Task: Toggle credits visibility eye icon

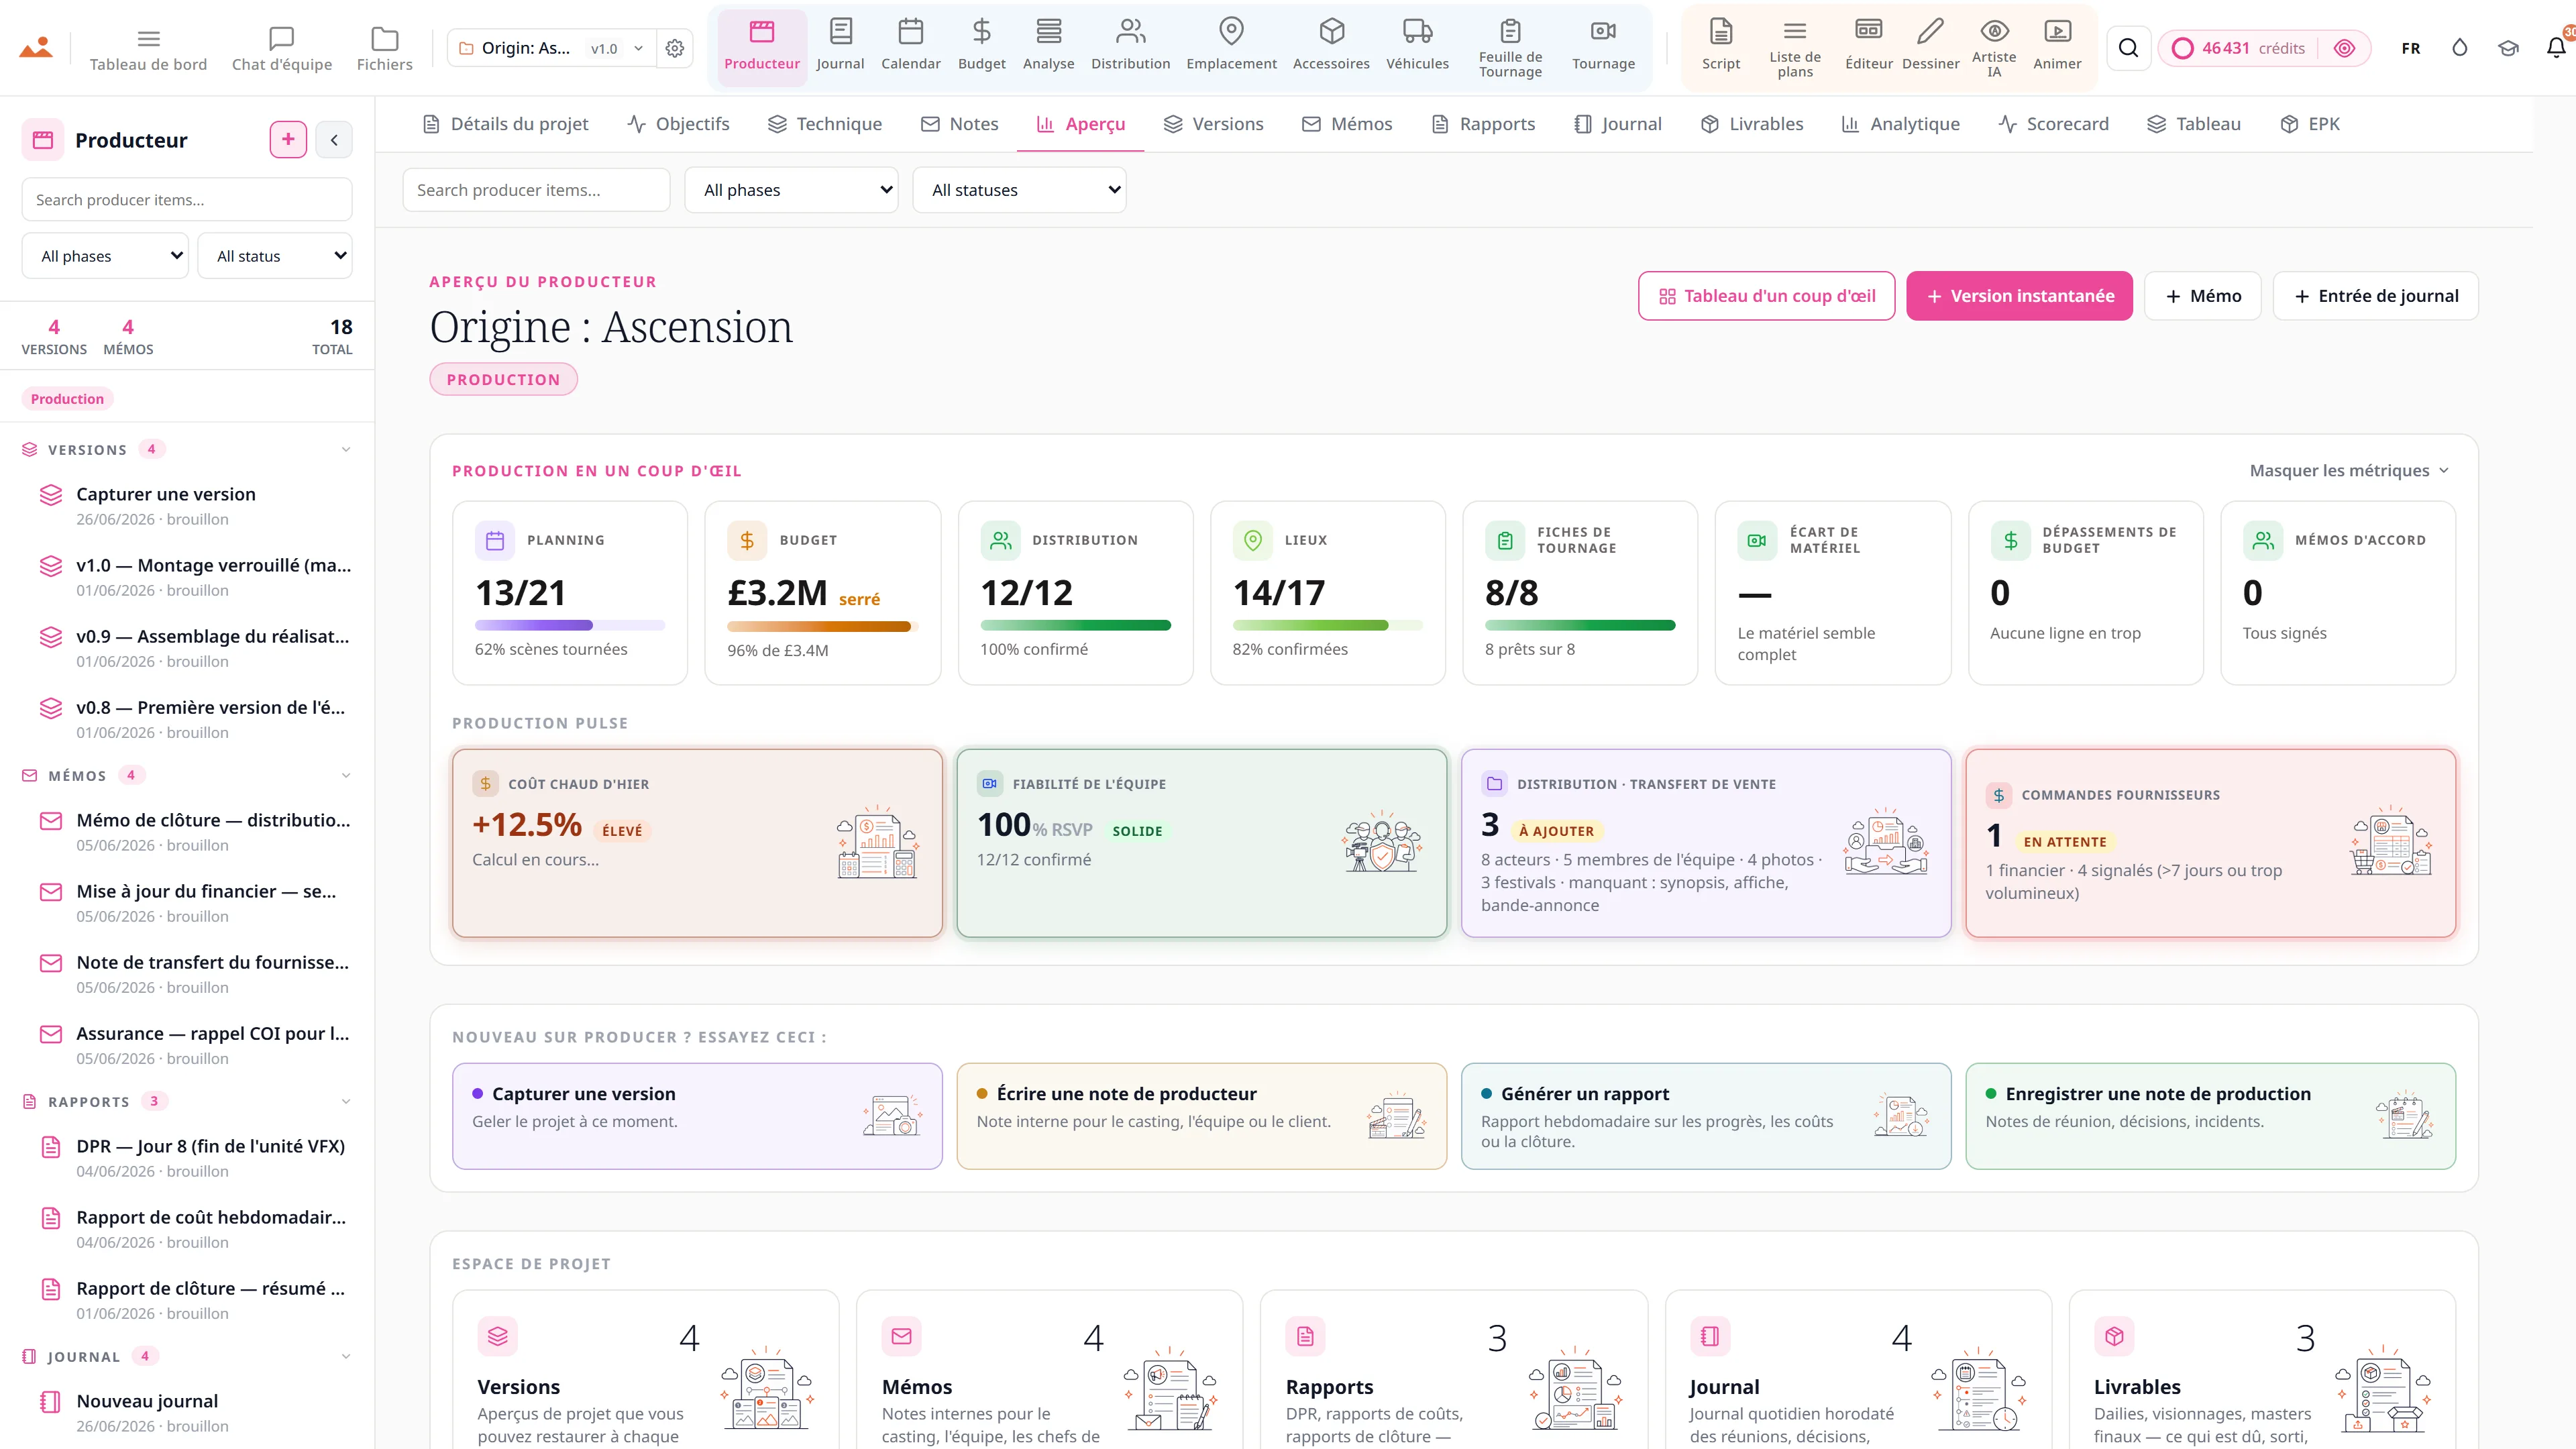Action: [x=2344, y=48]
